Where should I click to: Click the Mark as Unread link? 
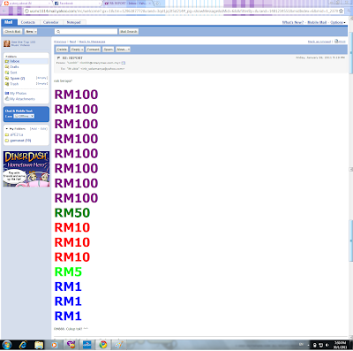tap(319, 42)
